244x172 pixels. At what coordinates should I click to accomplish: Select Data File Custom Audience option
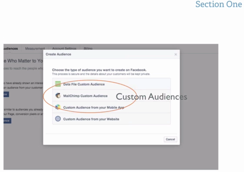pyautogui.click(x=112, y=84)
